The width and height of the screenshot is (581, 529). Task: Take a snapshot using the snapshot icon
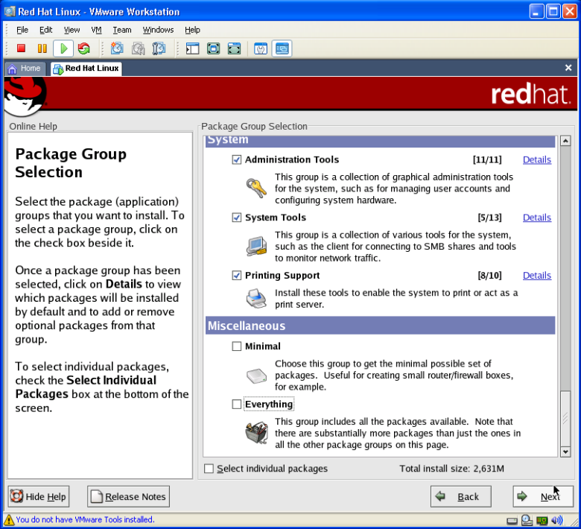click(x=117, y=48)
